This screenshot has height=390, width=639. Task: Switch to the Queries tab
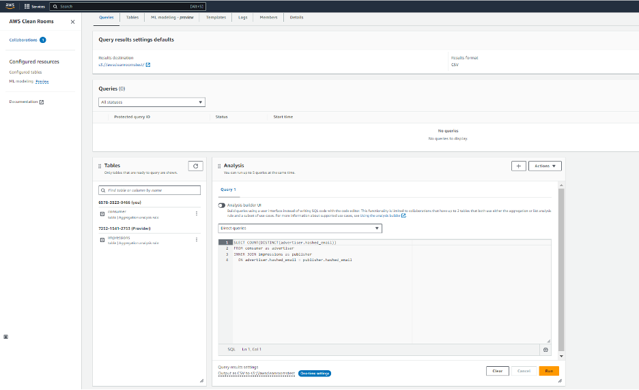coord(106,18)
